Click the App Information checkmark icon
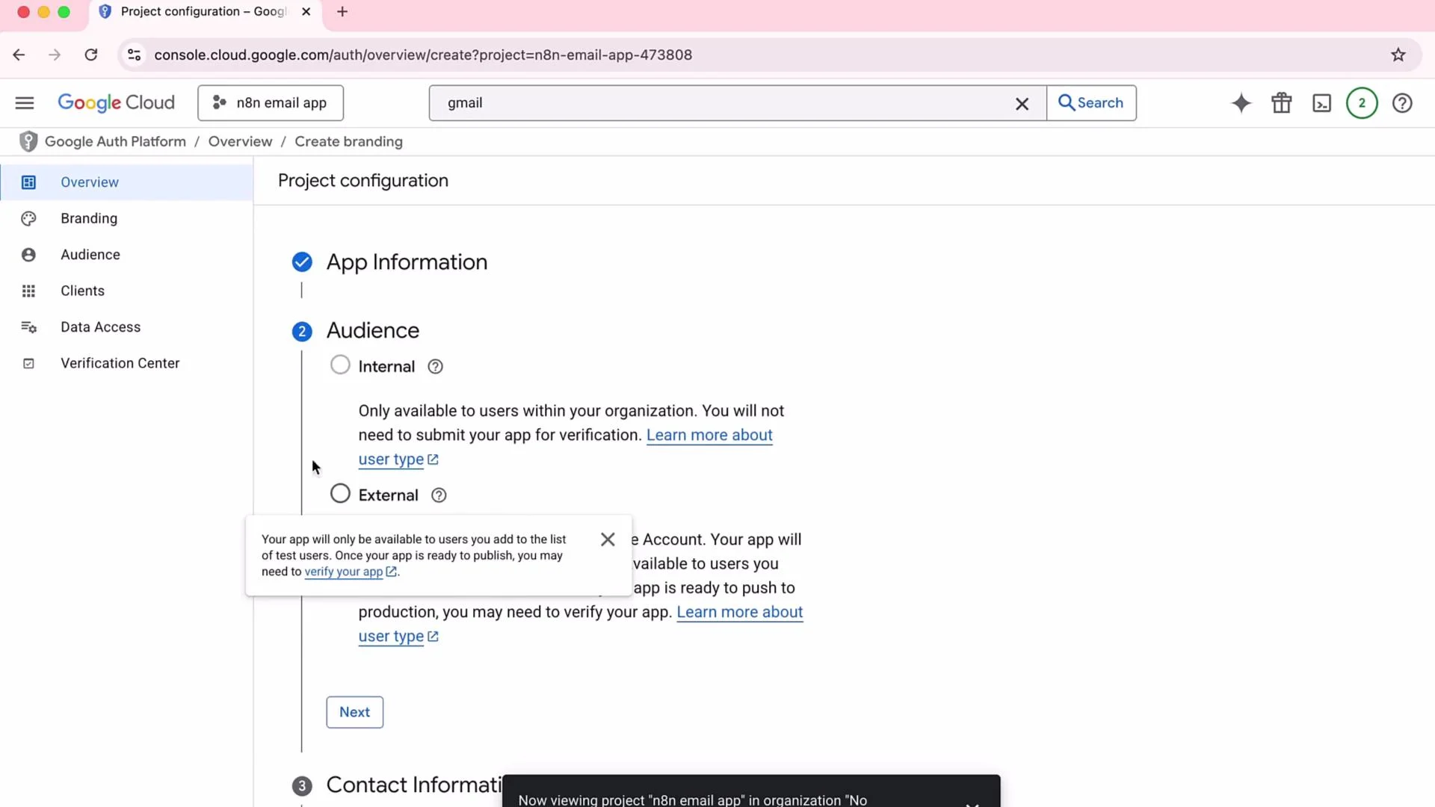1435x807 pixels. click(x=302, y=262)
